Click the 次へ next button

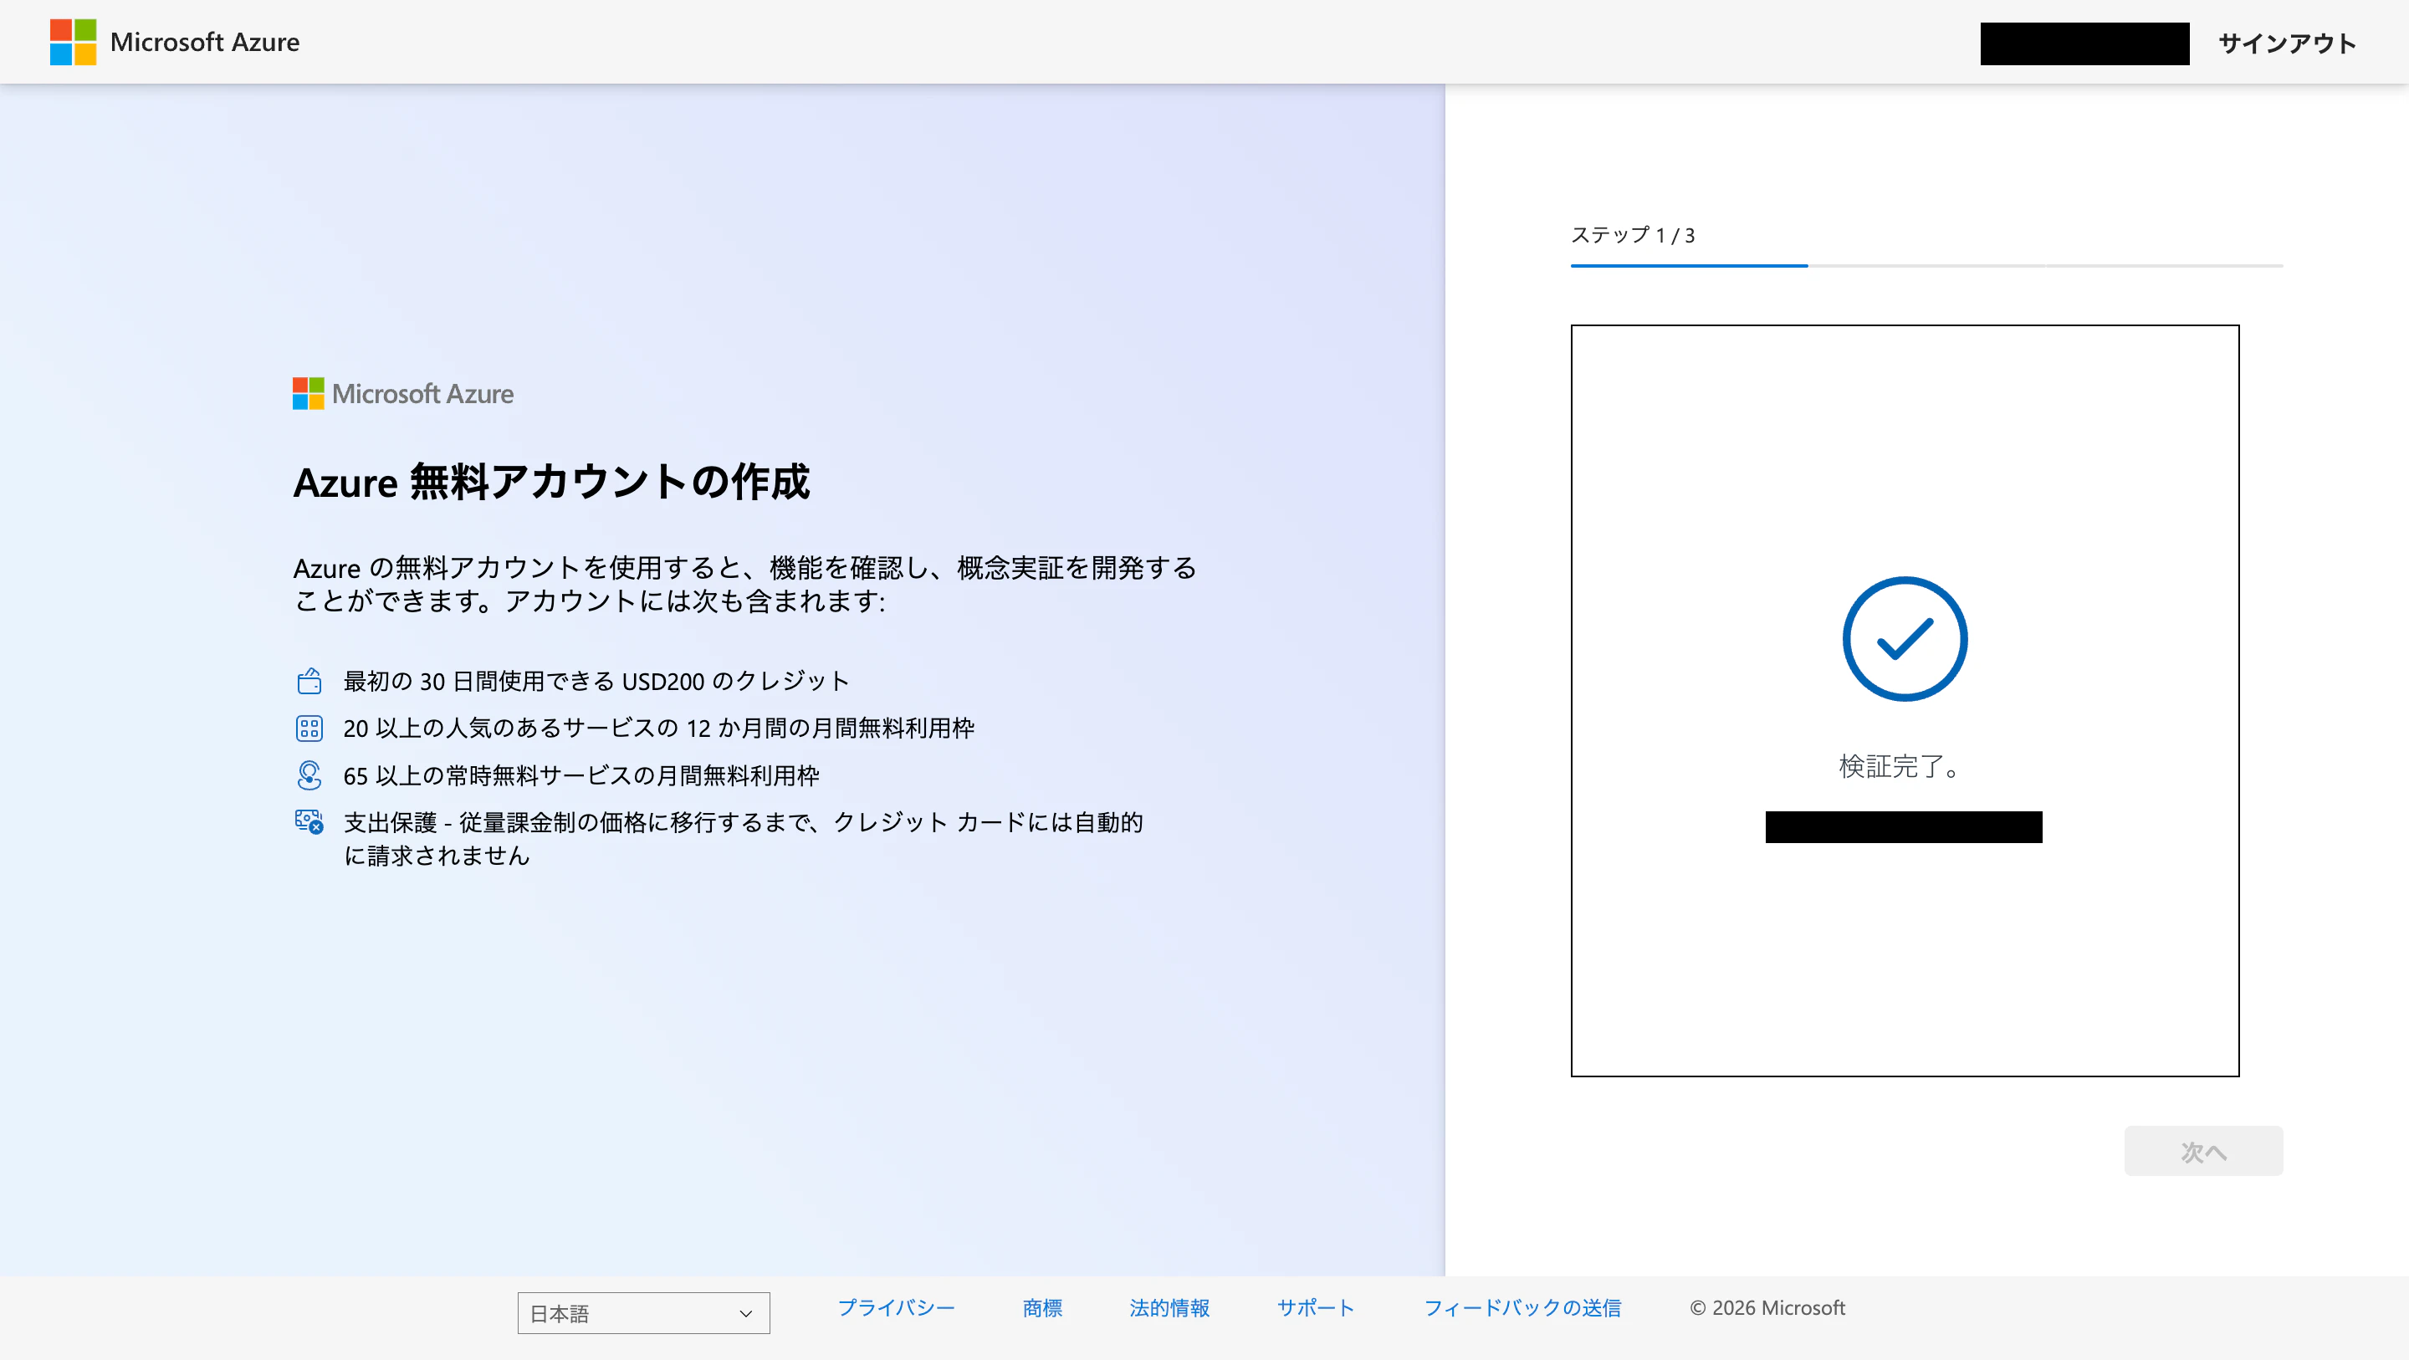[2203, 1152]
